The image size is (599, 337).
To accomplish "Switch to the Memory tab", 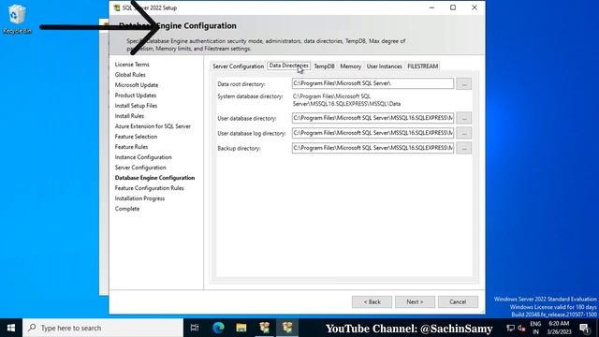I will [x=350, y=66].
